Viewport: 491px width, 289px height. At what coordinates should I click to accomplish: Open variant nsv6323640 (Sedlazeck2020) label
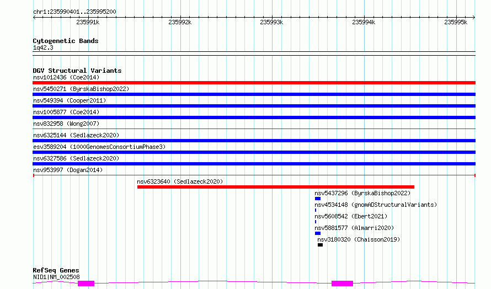180,181
